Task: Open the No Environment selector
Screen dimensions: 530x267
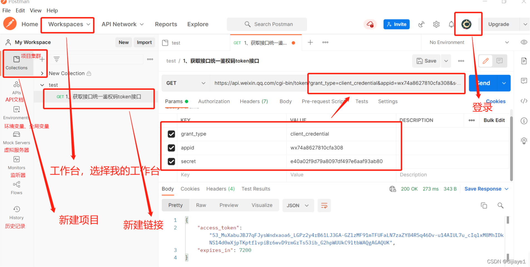Action: point(469,42)
